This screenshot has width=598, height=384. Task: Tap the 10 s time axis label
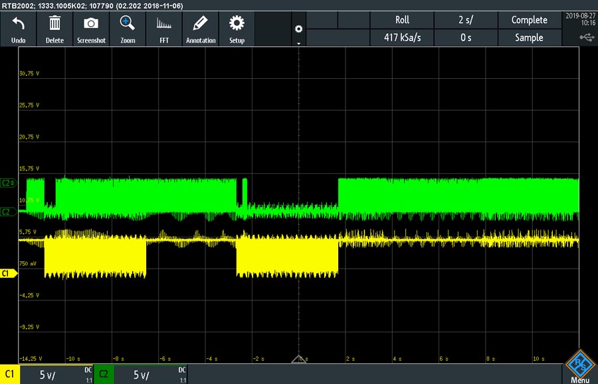coord(538,359)
